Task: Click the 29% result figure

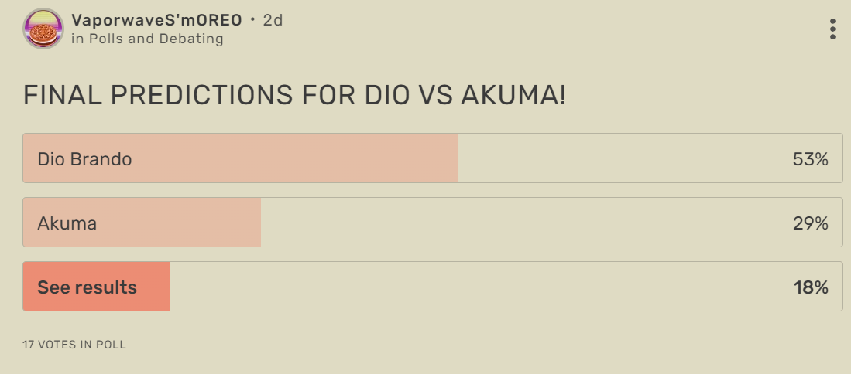Action: pyautogui.click(x=810, y=223)
